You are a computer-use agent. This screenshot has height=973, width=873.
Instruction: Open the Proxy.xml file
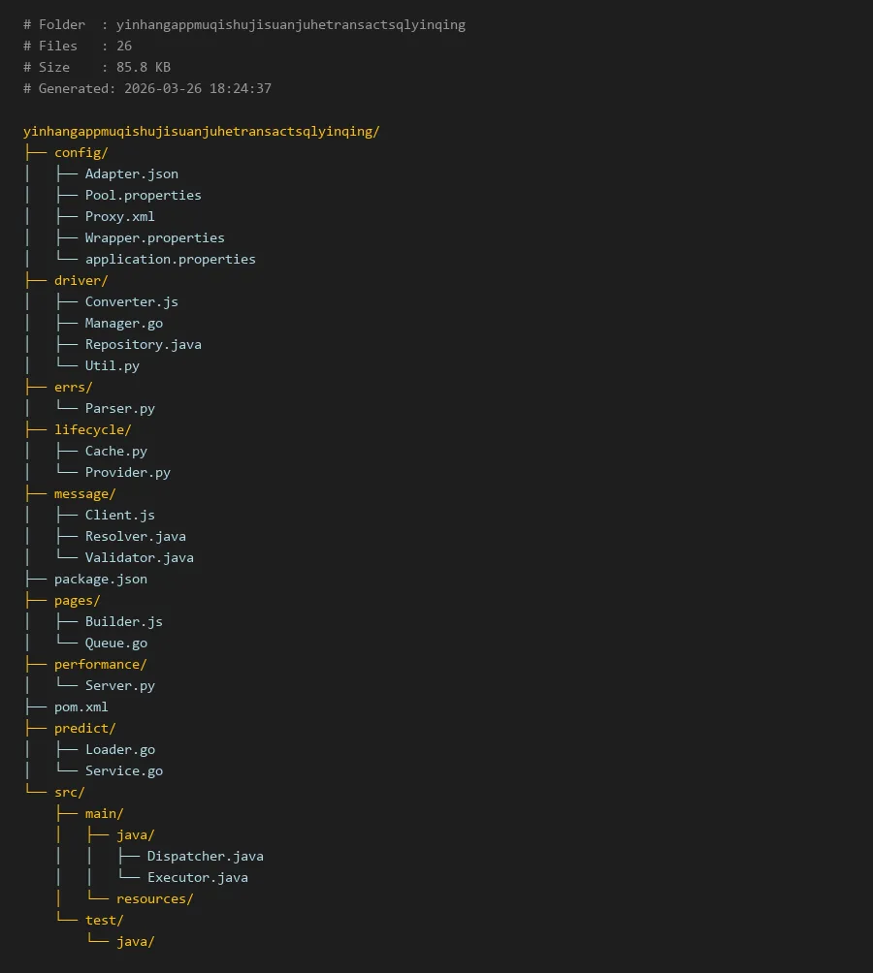point(119,216)
